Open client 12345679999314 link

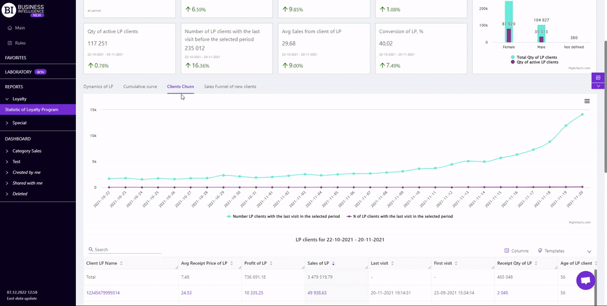point(103,292)
